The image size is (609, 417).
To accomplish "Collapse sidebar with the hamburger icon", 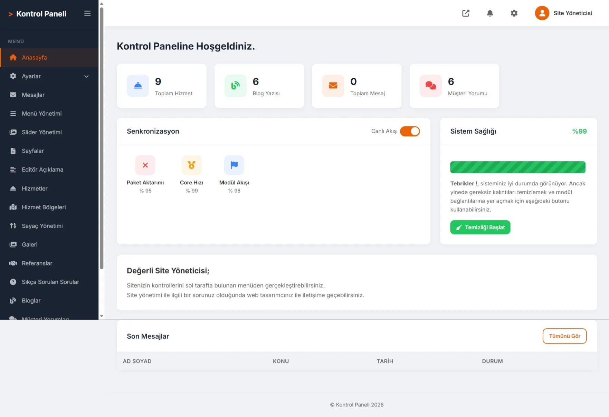I will (87, 13).
